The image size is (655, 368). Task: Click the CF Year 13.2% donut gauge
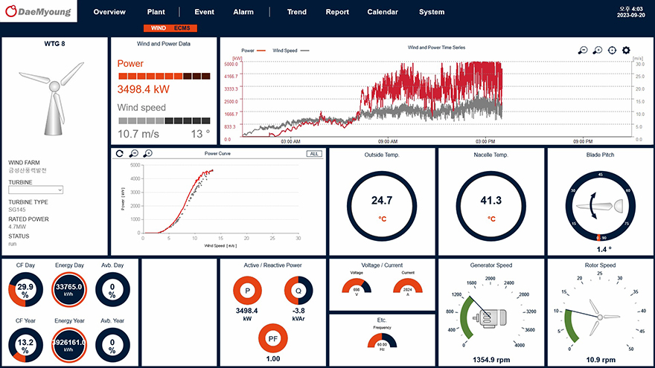[x=25, y=345]
